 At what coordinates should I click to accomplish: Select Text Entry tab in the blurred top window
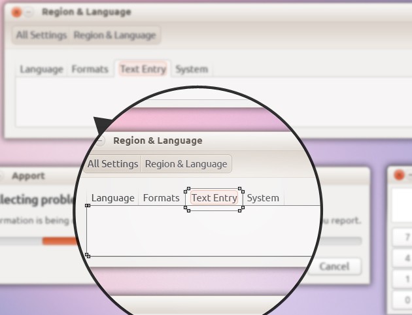[143, 69]
